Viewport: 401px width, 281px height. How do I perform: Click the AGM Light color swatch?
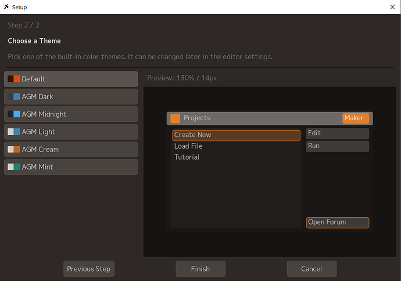(x=13, y=132)
